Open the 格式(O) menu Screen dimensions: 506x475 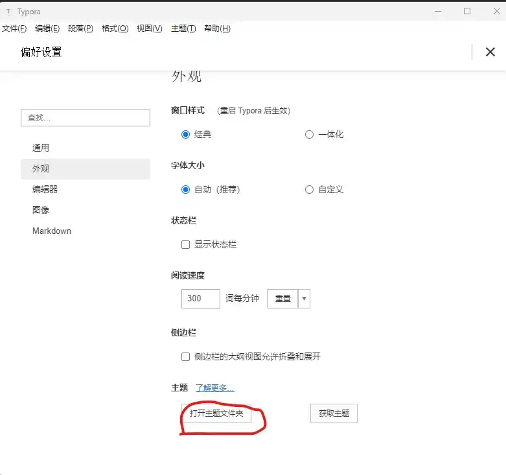click(x=115, y=29)
